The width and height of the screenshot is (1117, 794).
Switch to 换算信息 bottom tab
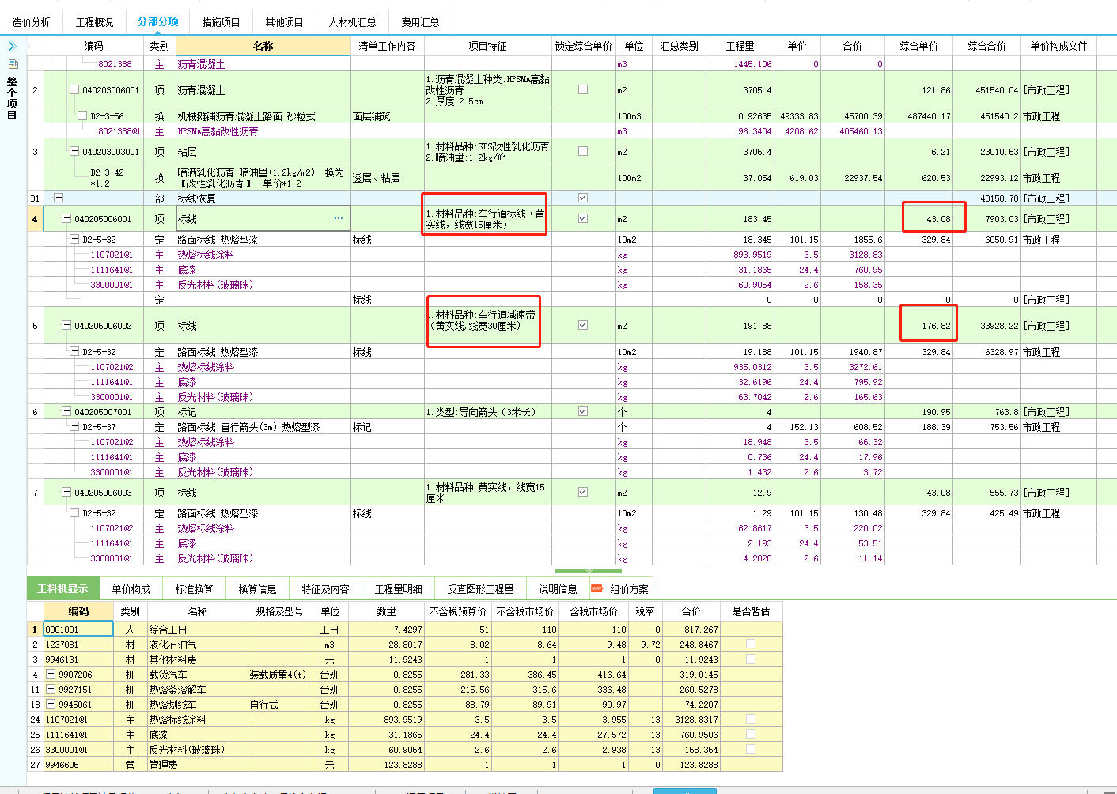(x=257, y=589)
